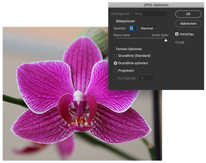Click the OK button

tap(188, 14)
